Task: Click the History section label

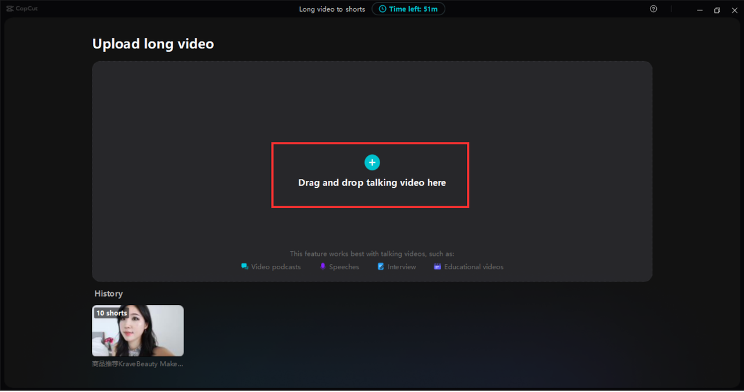Action: point(109,294)
